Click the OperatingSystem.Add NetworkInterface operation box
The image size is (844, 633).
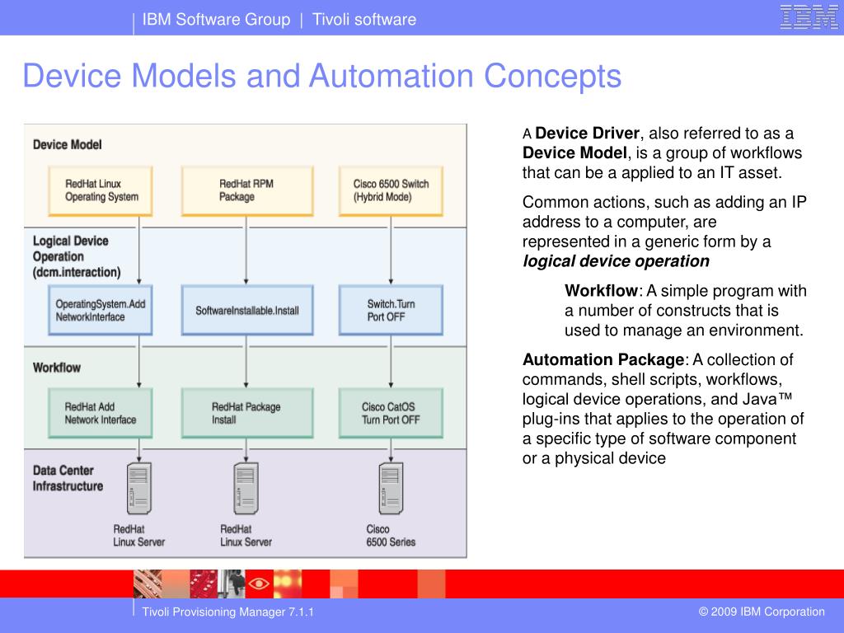click(x=101, y=310)
